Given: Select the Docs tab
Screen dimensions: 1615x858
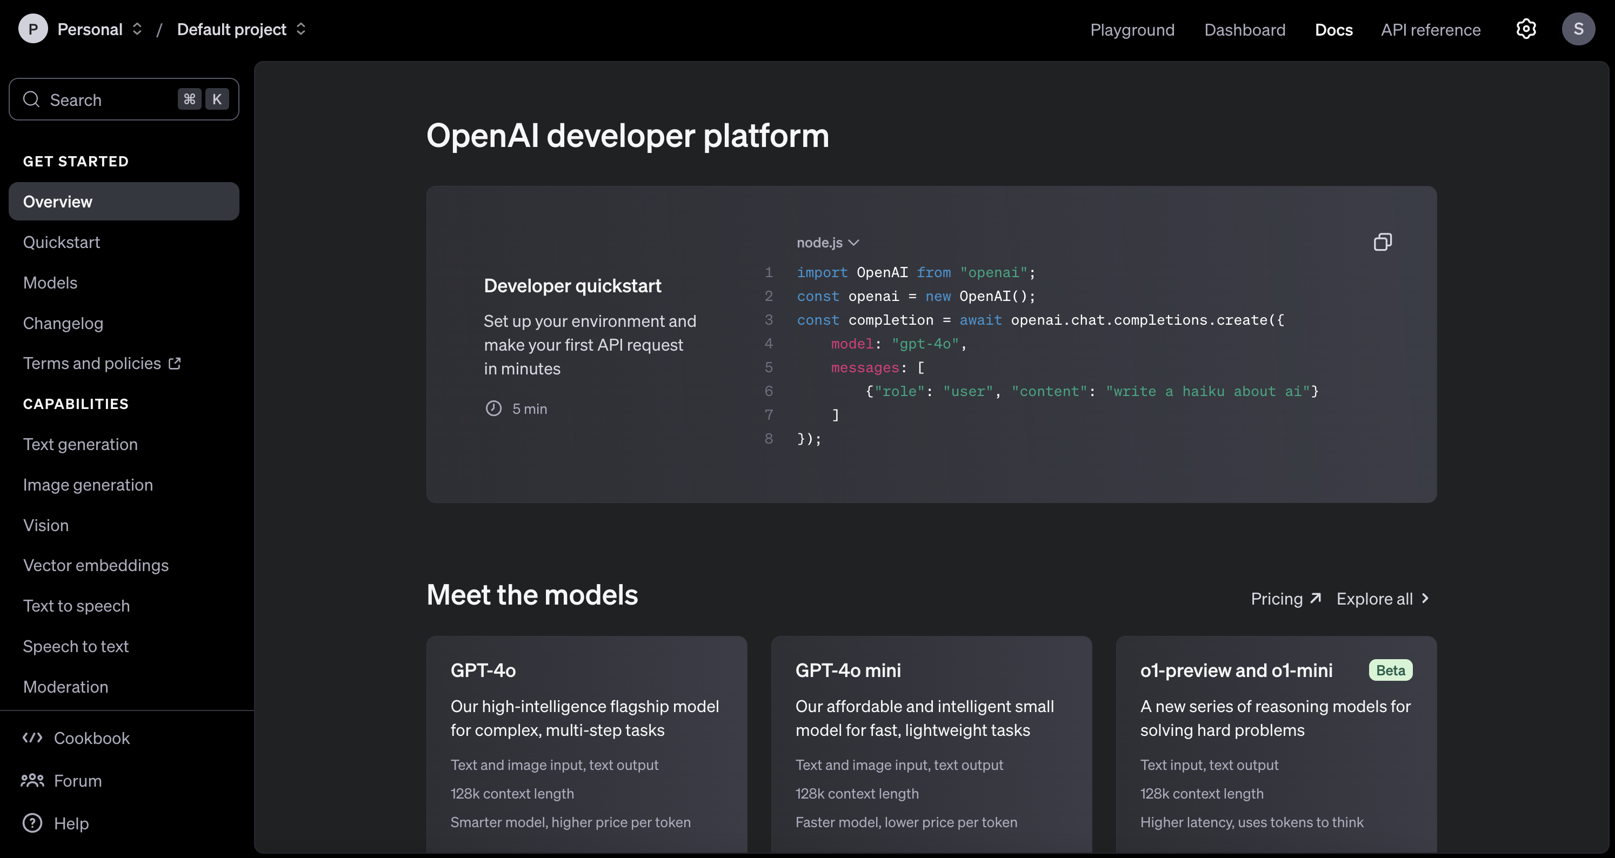Looking at the screenshot, I should tap(1333, 30).
